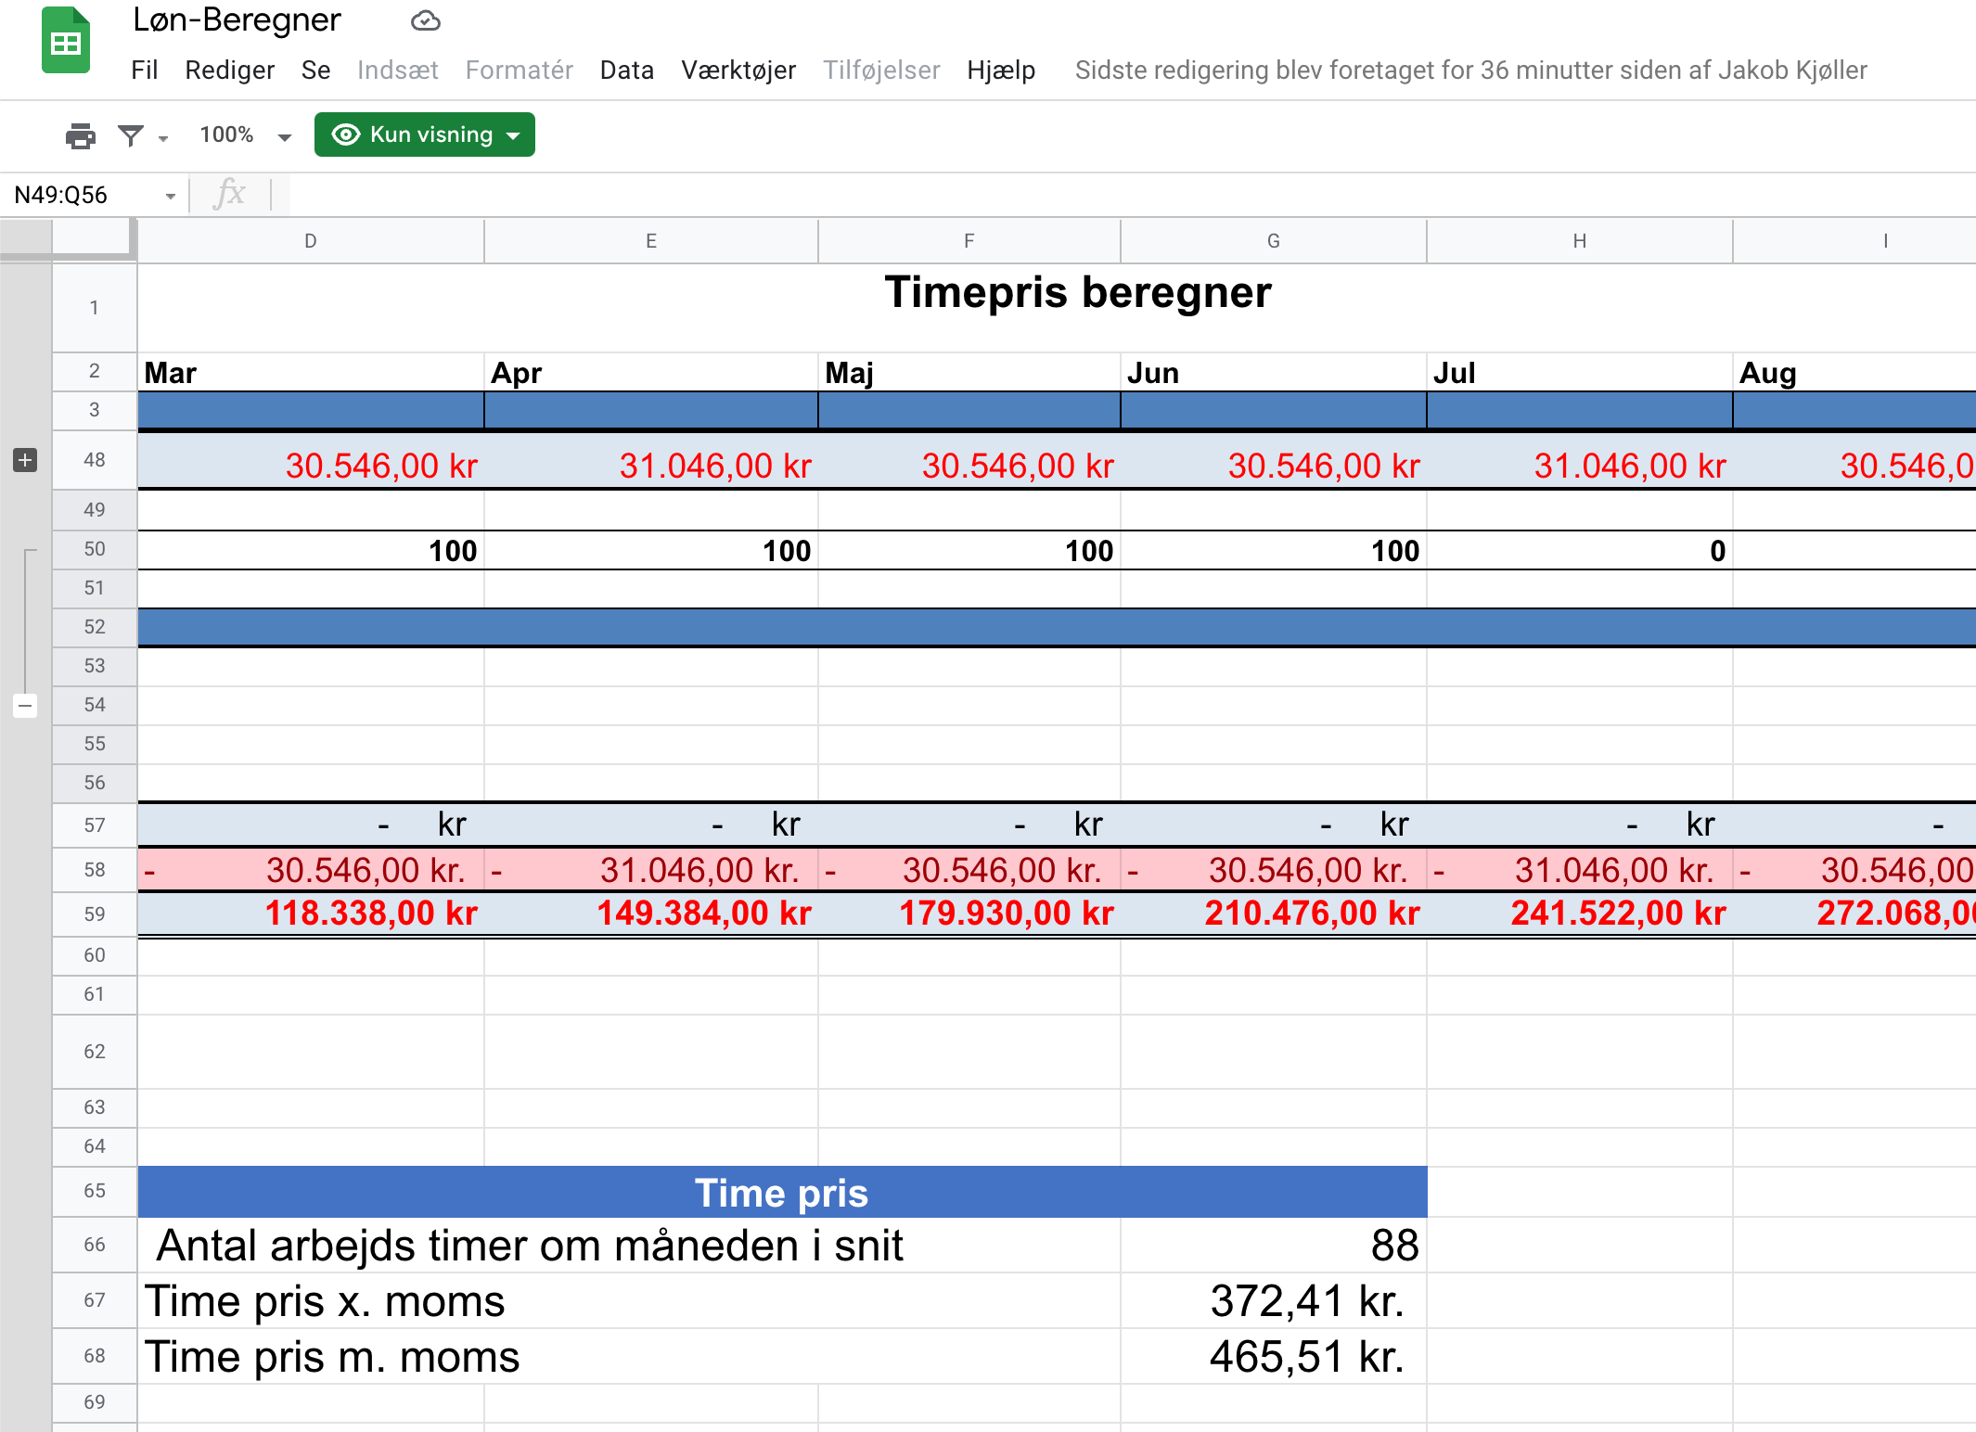Open the Hjælp menu
Screen dimensions: 1976x1432
coord(1001,70)
